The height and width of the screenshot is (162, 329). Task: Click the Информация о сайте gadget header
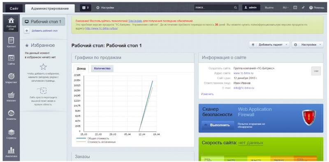pos(261,58)
